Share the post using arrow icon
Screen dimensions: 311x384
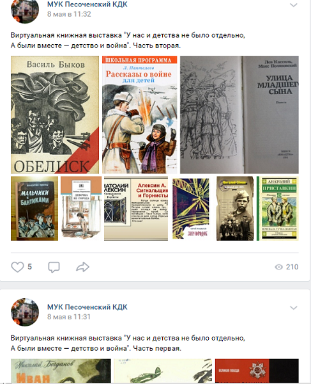pyautogui.click(x=82, y=267)
